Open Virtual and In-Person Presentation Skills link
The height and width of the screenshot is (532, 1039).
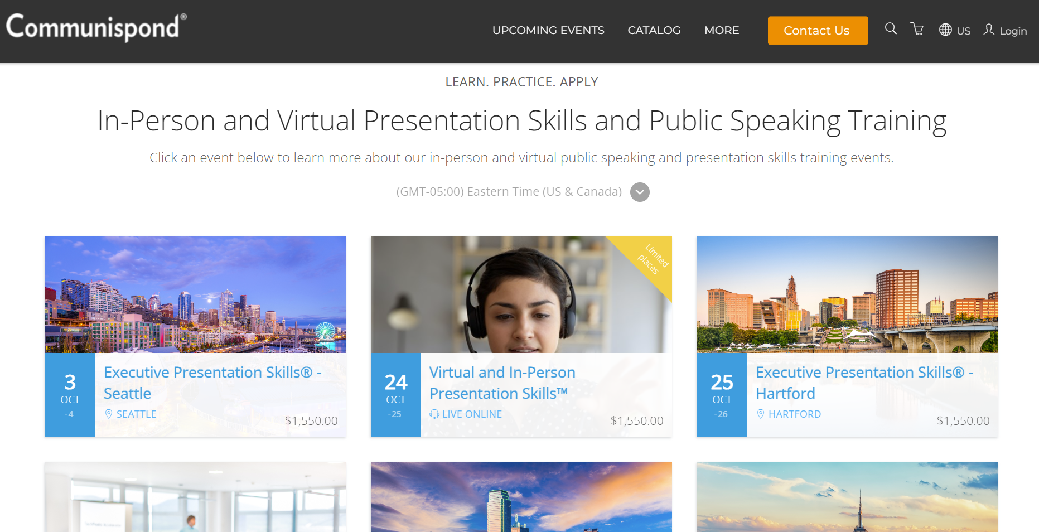click(502, 383)
